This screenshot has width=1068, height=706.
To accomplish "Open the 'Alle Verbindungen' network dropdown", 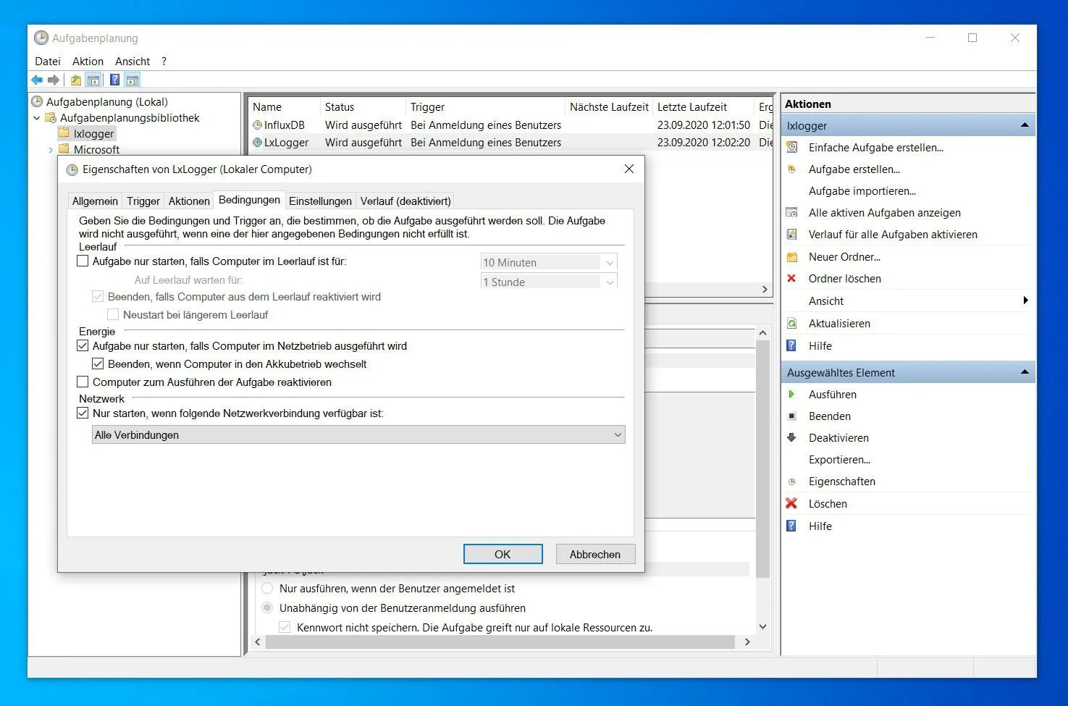I will [x=358, y=435].
